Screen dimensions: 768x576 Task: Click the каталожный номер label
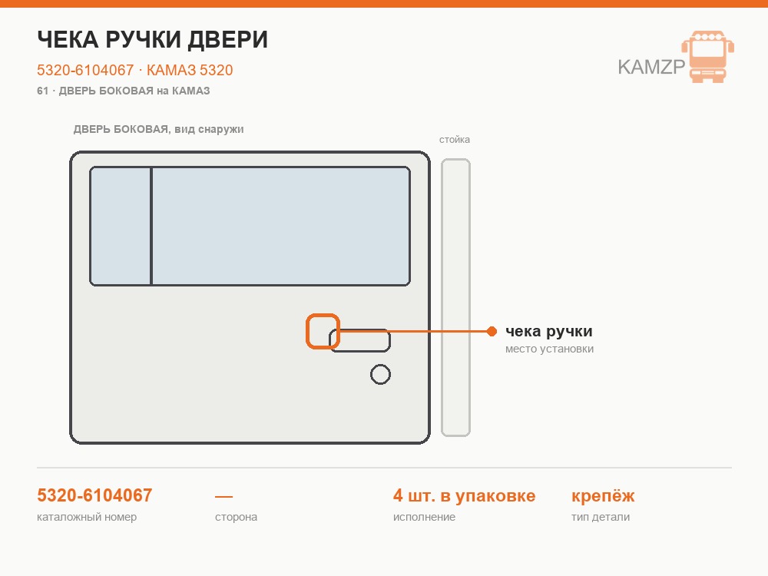[x=87, y=517]
